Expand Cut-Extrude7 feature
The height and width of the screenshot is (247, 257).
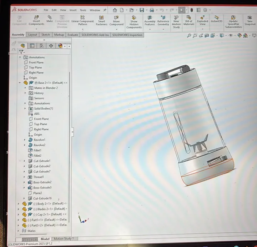(24, 171)
